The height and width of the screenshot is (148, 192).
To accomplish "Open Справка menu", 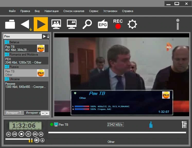I will pyautogui.click(x=128, y=11).
